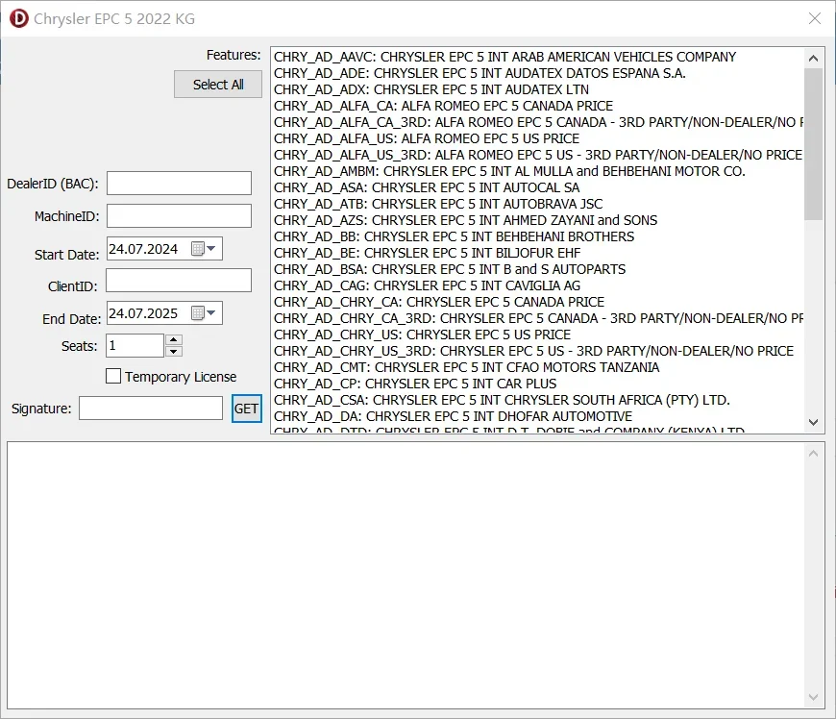Select the CHRY_AD_CHRY_CA_3RD feature row
This screenshot has width=836, height=719.
pyautogui.click(x=537, y=318)
